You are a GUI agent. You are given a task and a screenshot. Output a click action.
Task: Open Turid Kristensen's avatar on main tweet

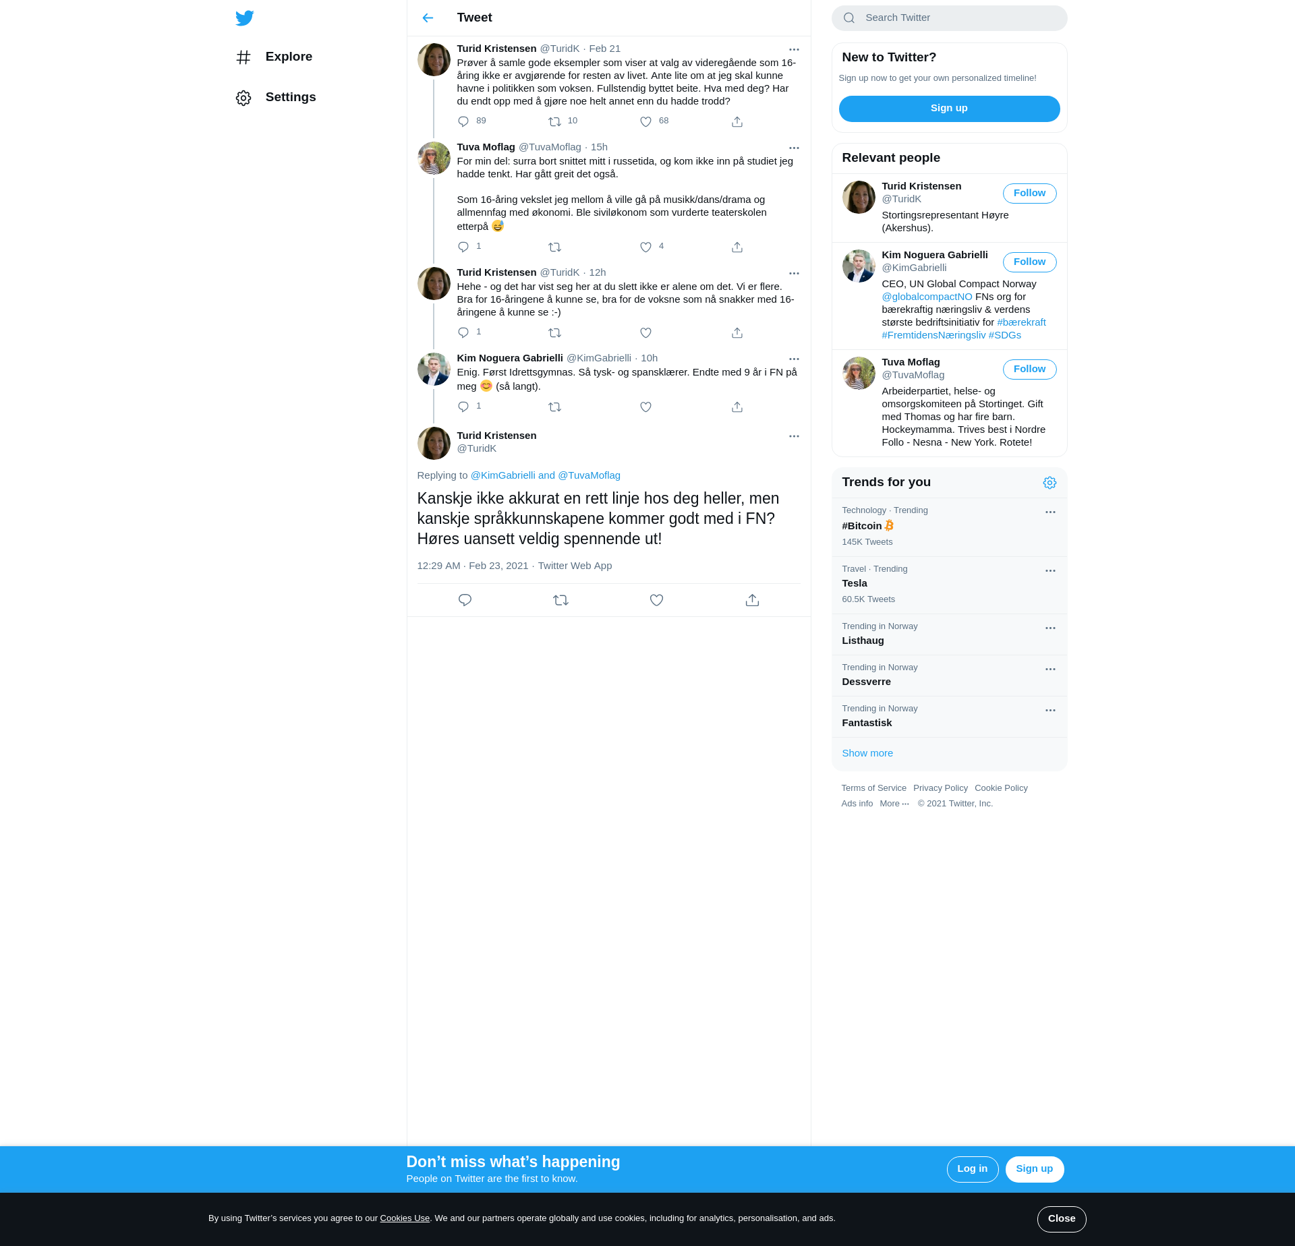(434, 443)
